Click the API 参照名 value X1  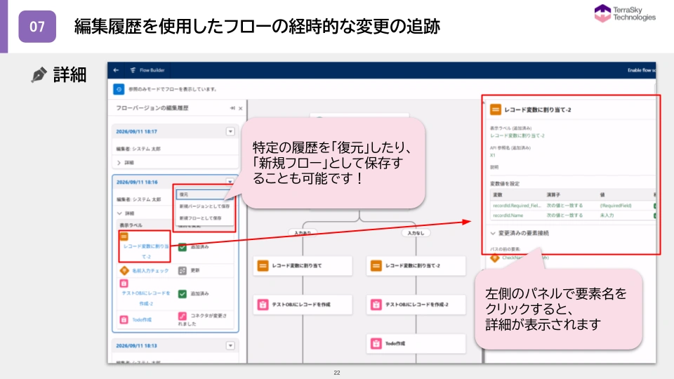tap(493, 155)
